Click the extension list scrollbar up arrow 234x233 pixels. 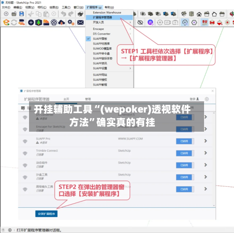pyautogui.click(x=214, y=113)
